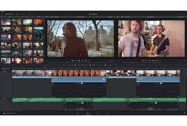Viewport: 187px width, 126px height.
Task: Move the source viewer scrub bar playhead
Action: tap(67, 62)
